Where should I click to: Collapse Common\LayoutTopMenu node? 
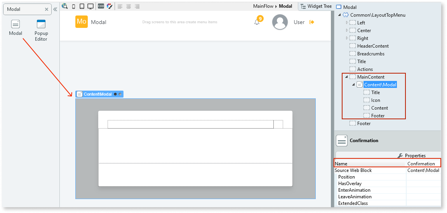click(339, 15)
